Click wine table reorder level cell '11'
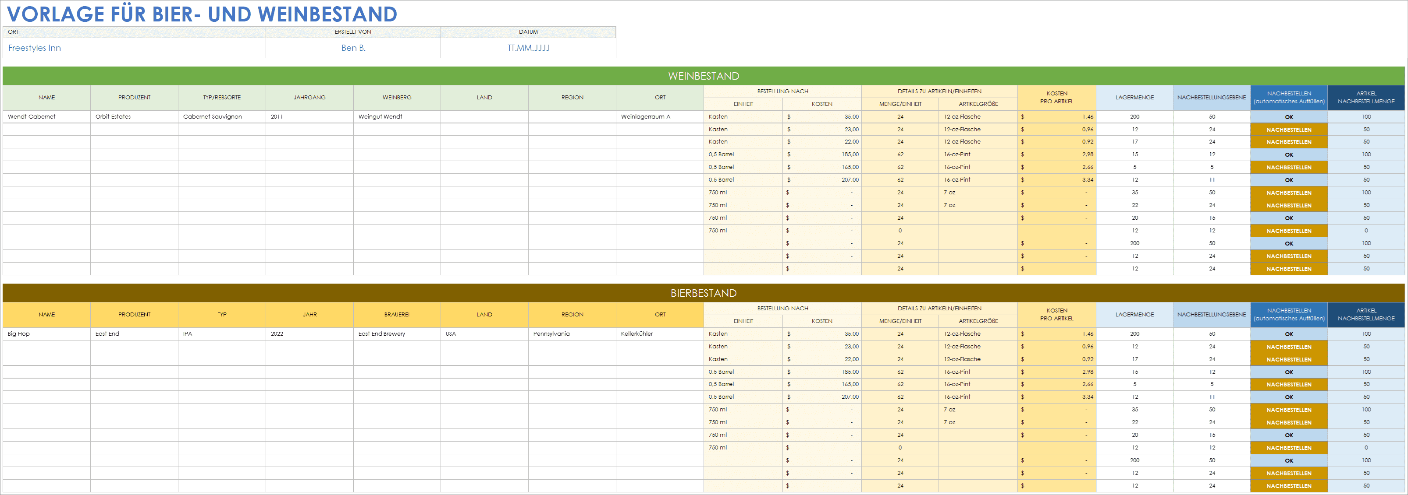Image resolution: width=1408 pixels, height=495 pixels. [1212, 180]
